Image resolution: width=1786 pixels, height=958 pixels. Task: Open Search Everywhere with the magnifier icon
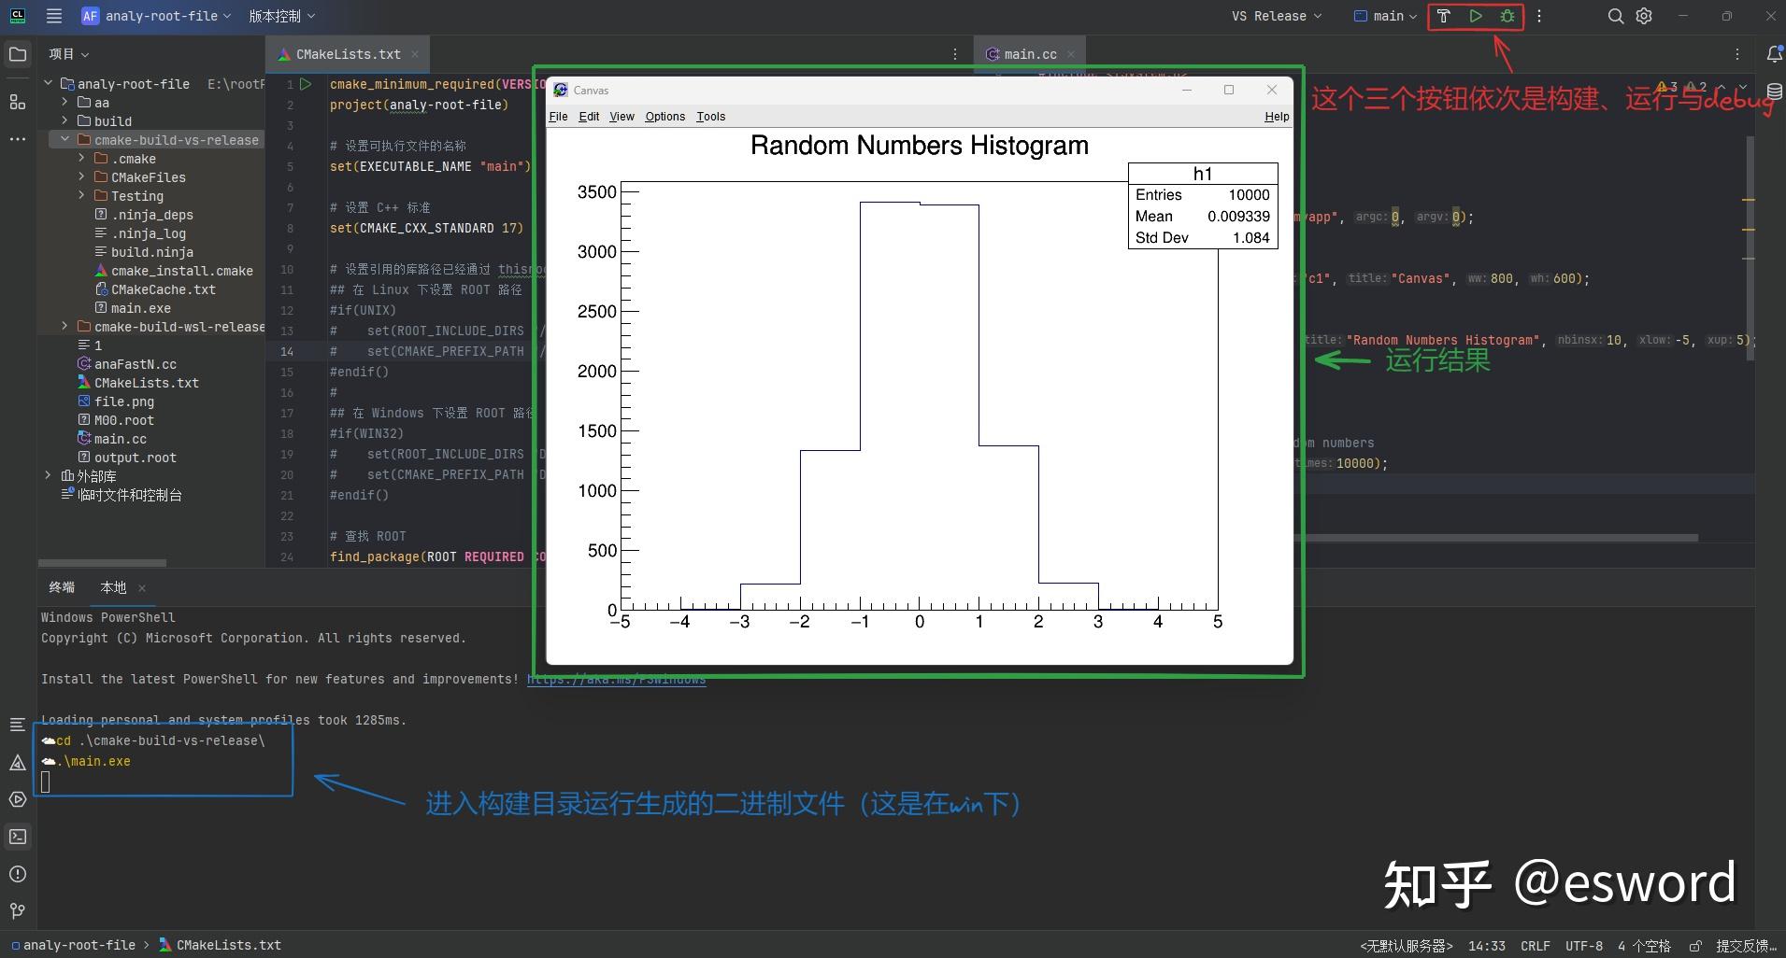pyautogui.click(x=1614, y=16)
